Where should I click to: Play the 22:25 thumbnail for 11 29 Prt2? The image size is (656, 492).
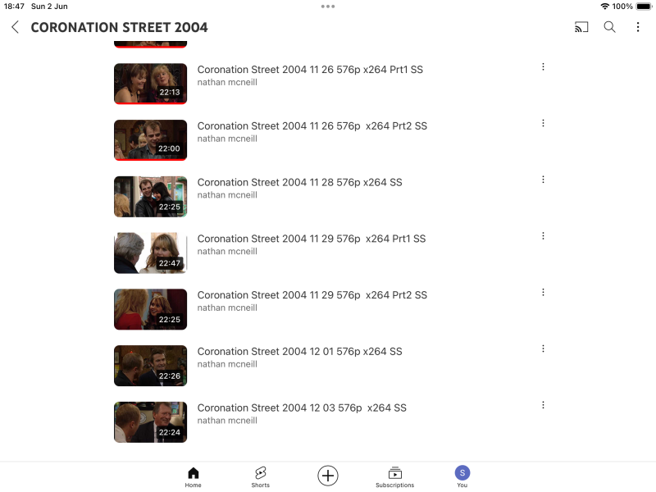[x=151, y=309]
